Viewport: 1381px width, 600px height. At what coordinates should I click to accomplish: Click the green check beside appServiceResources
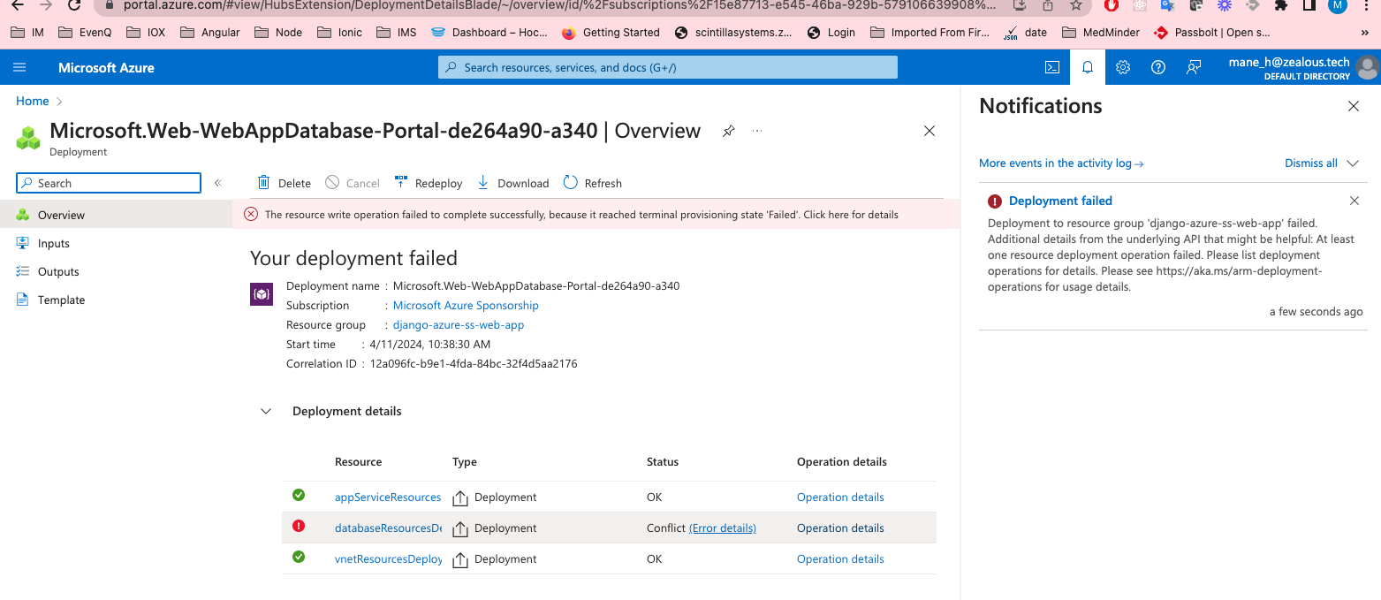click(299, 495)
